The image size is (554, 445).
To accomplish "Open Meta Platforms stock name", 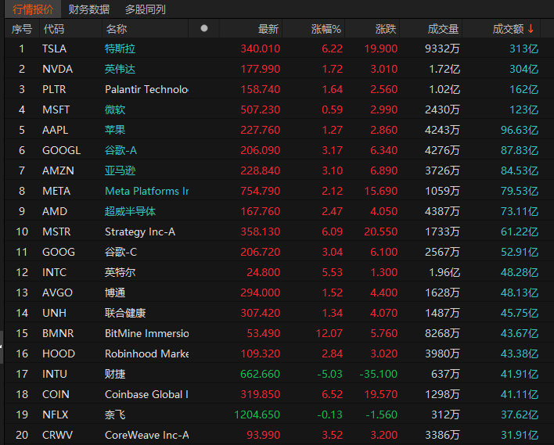I will [146, 191].
